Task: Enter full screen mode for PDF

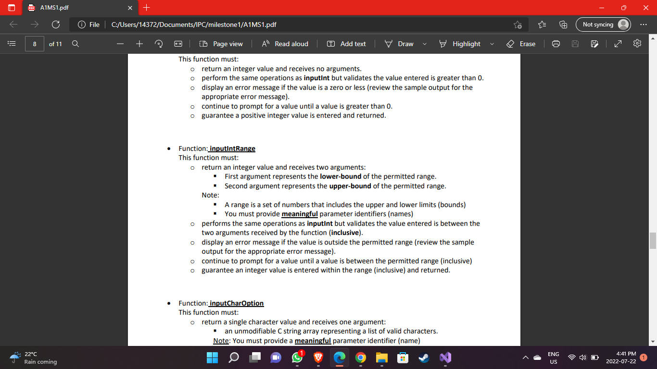Action: [618, 44]
